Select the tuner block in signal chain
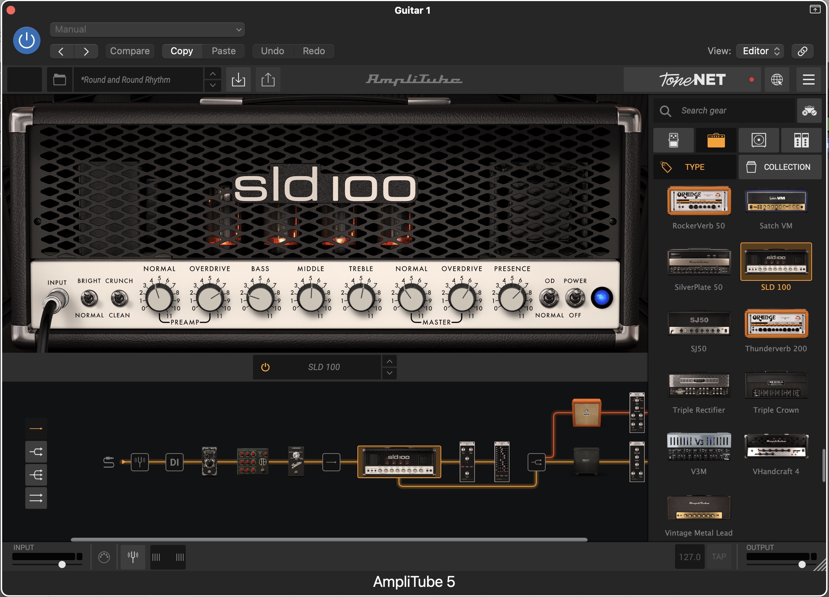The width and height of the screenshot is (829, 597). [x=139, y=462]
